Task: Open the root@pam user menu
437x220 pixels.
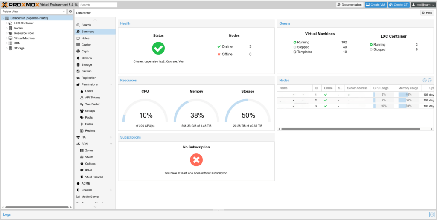Action: [423, 5]
